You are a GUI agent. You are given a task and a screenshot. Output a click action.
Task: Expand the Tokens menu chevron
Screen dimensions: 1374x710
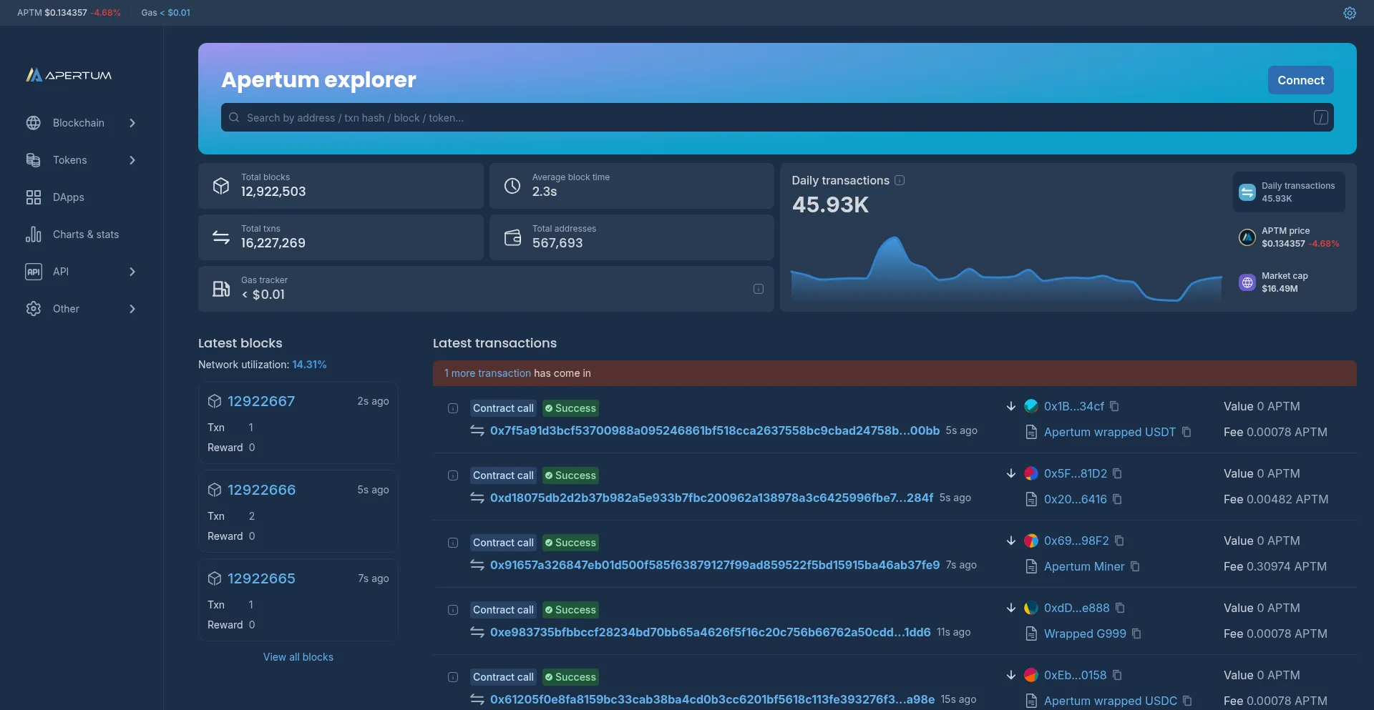132,160
